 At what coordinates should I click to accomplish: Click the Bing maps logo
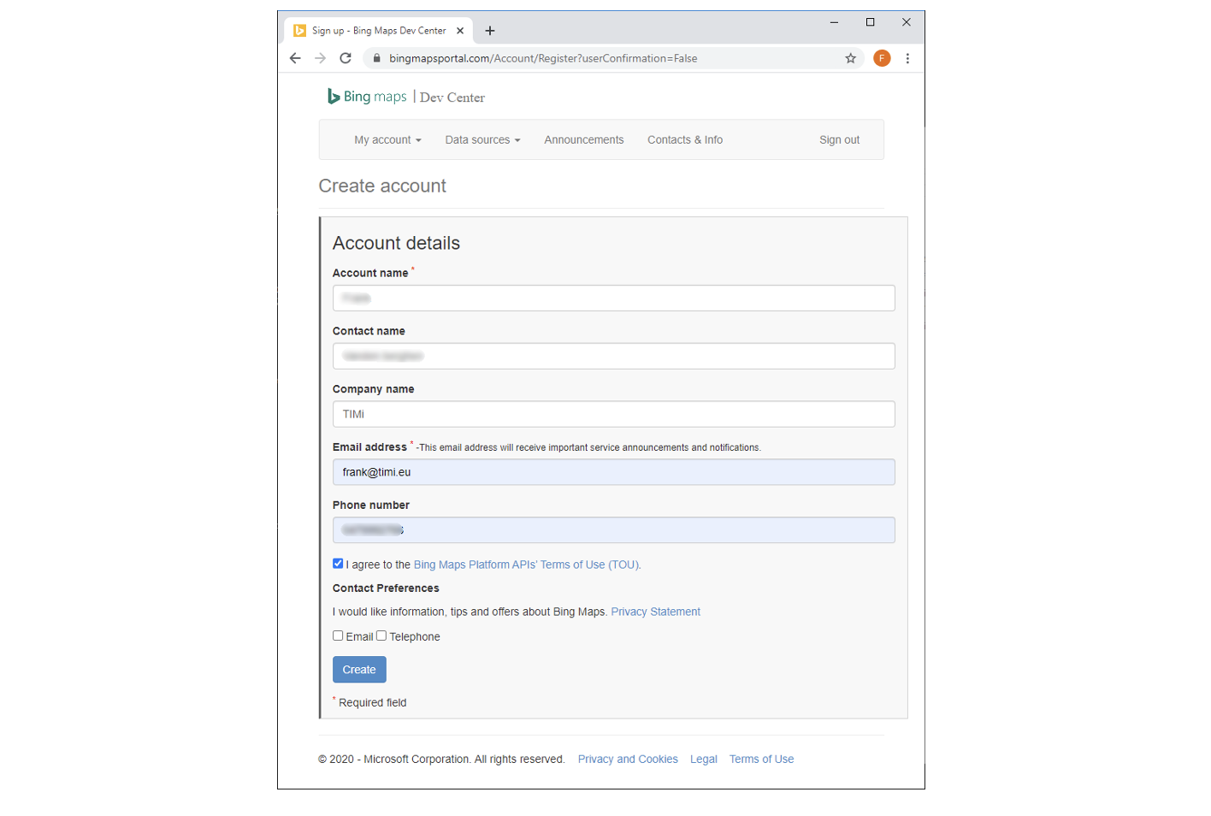368,97
